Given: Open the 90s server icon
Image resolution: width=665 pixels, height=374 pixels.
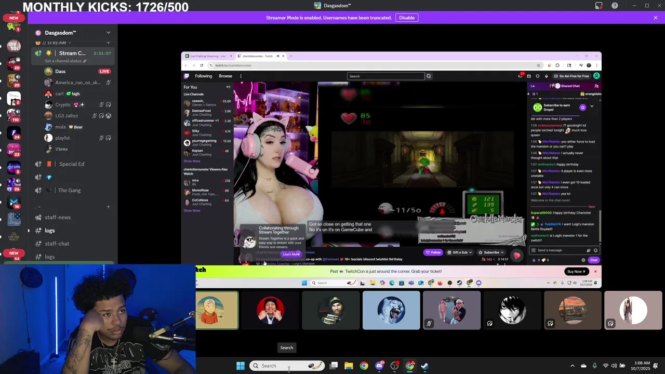Looking at the screenshot, I should (x=14, y=47).
